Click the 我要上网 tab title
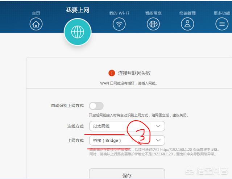The image size is (232, 179). pyautogui.click(x=78, y=10)
